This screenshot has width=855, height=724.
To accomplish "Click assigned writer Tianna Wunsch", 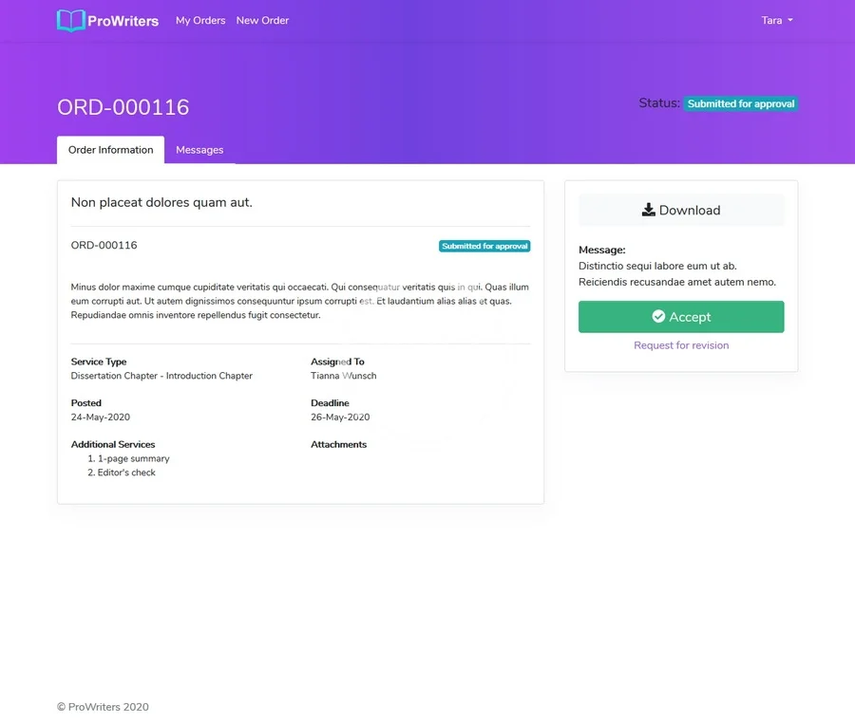I will (344, 376).
